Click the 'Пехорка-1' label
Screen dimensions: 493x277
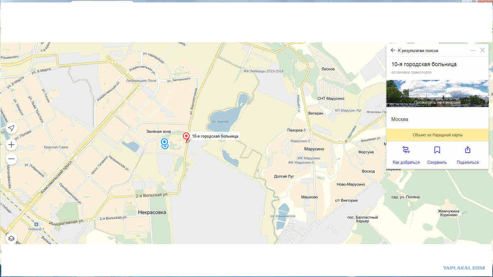[x=296, y=130]
